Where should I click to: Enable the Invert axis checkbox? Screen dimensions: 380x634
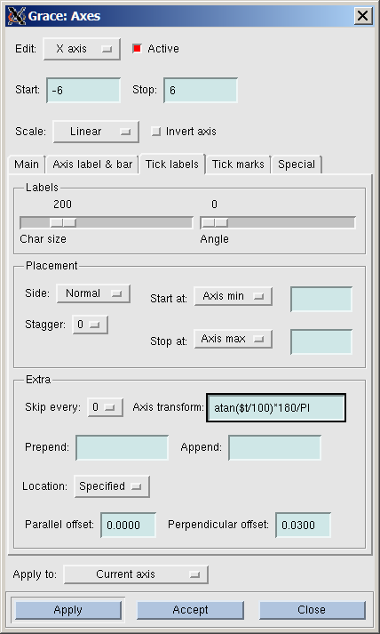pyautogui.click(x=156, y=132)
